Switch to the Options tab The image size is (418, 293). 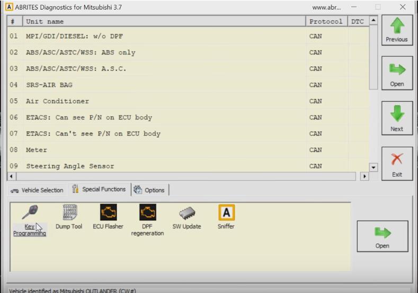[x=149, y=190]
